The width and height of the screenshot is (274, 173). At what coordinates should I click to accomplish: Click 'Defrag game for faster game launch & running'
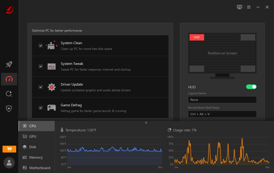[93, 111]
